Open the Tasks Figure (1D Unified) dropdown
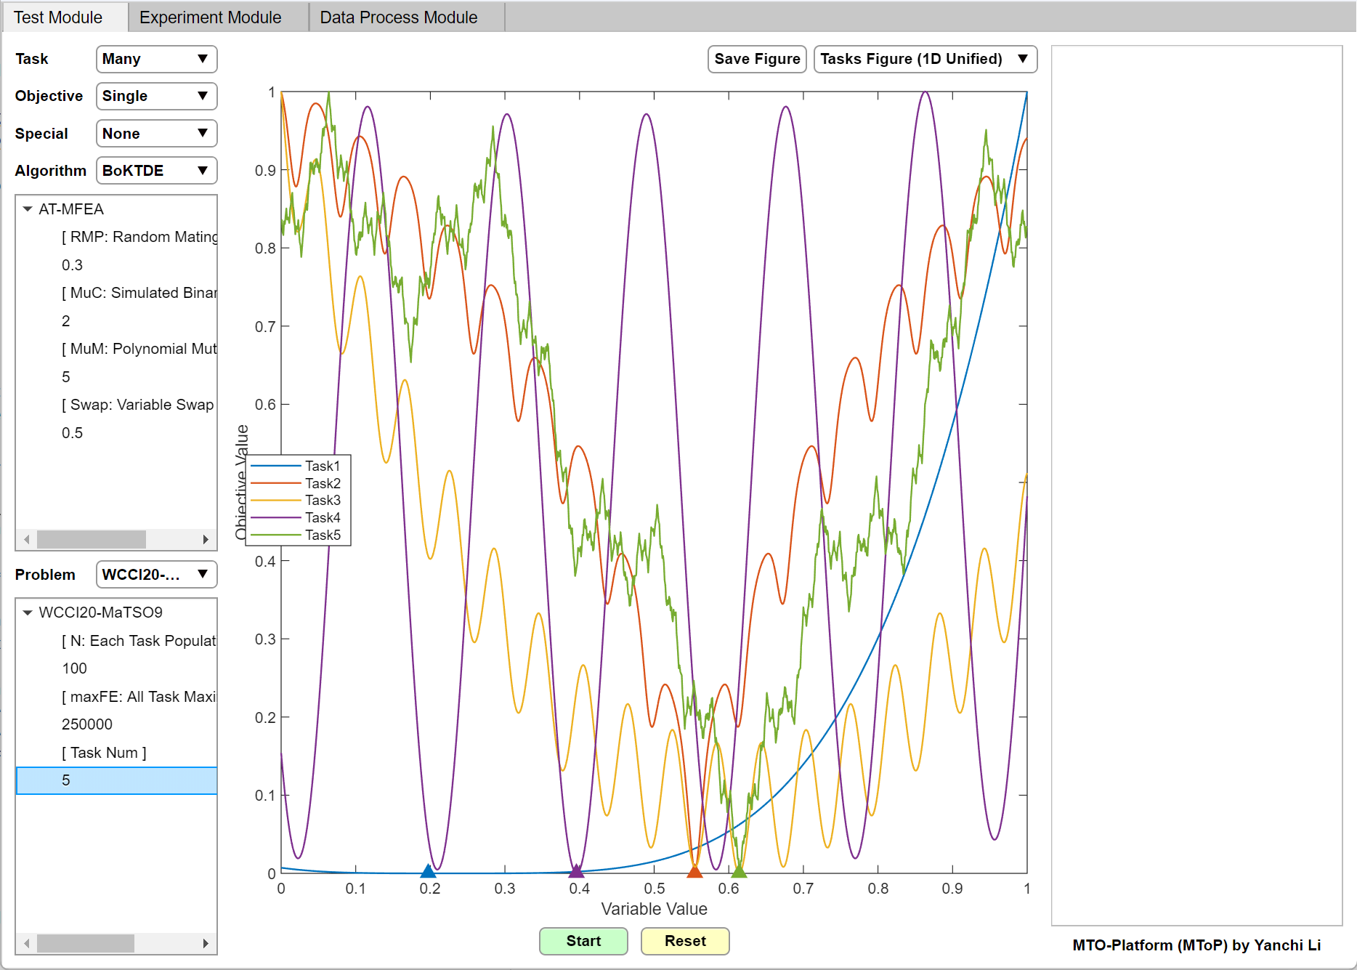 [925, 59]
